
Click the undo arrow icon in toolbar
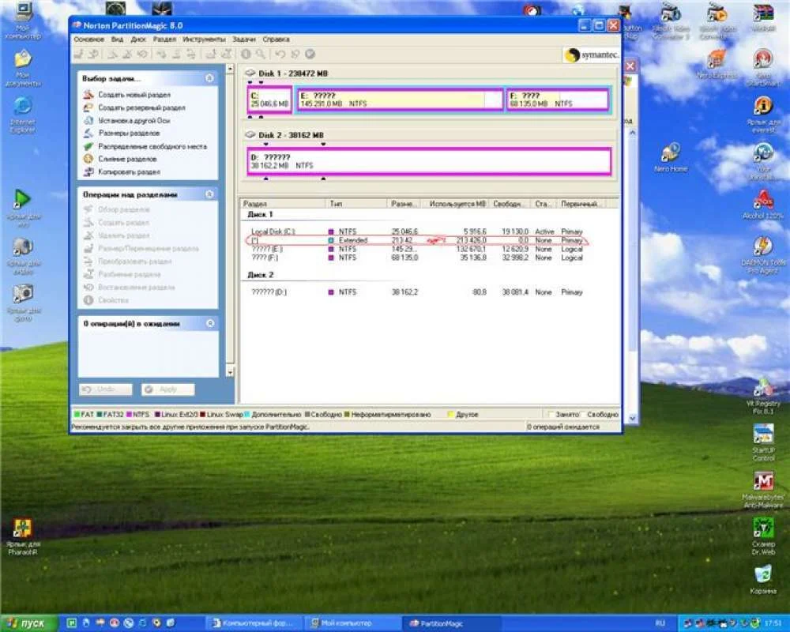280,55
